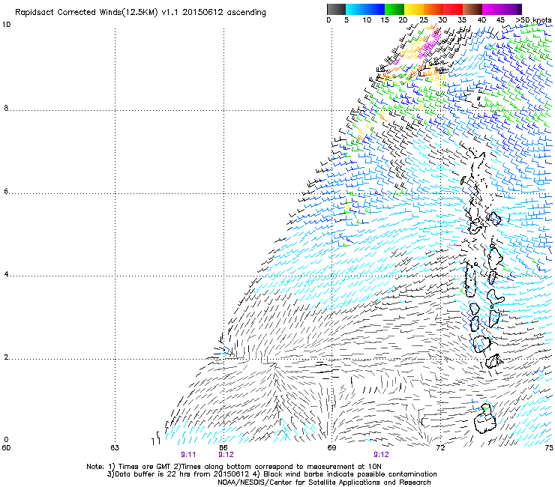Click the NOAA/NESDIS credit line

(324, 482)
